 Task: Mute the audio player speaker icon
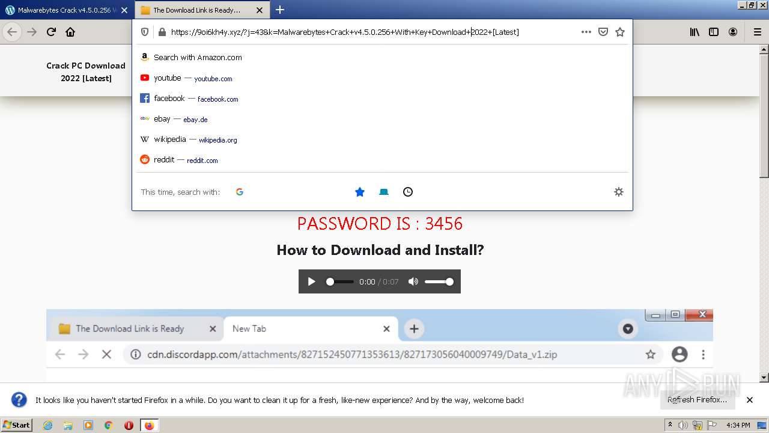(413, 281)
